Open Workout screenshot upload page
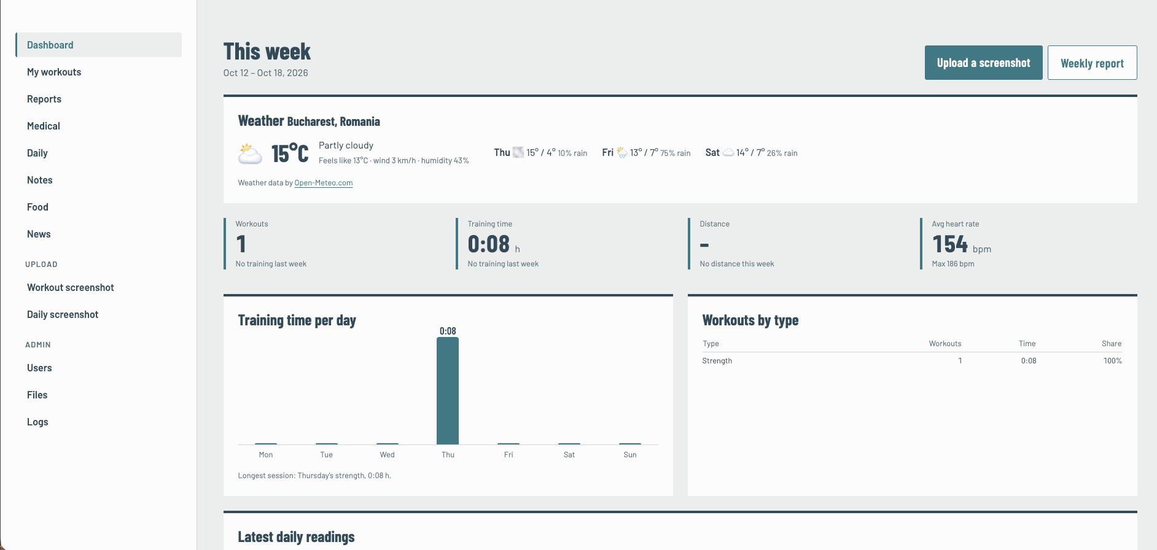This screenshot has width=1157, height=550. [98, 287]
